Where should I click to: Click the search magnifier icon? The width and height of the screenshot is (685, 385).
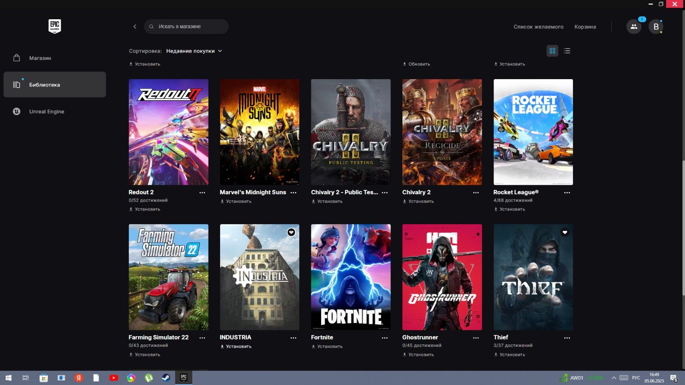(x=151, y=27)
